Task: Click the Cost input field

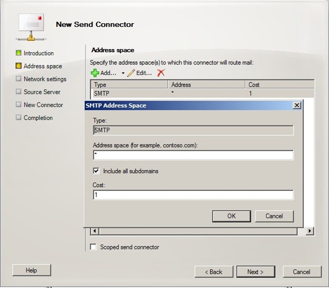Action: pyautogui.click(x=193, y=195)
